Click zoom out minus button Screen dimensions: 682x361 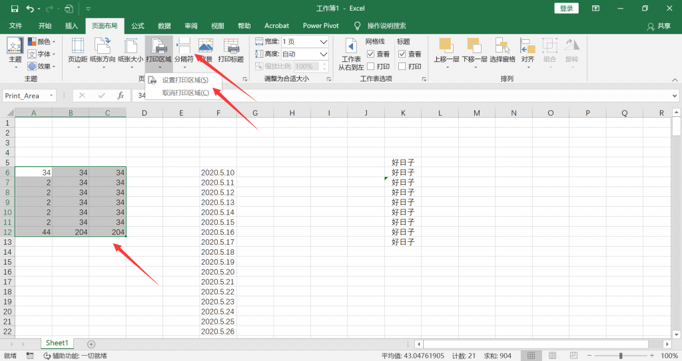tap(590, 356)
